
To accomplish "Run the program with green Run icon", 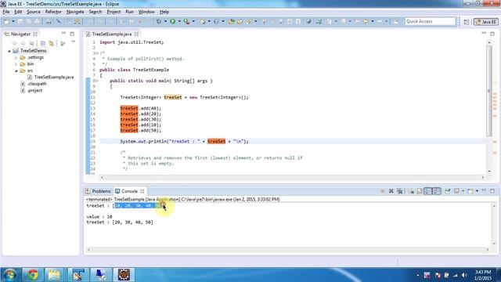I will (172, 21).
